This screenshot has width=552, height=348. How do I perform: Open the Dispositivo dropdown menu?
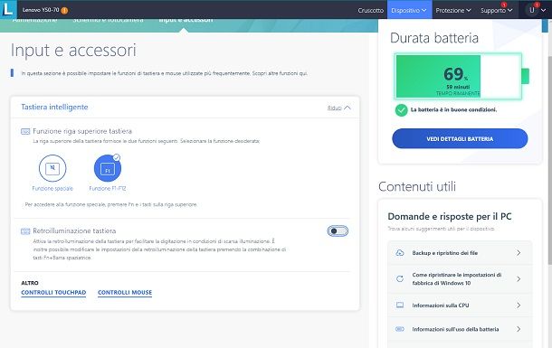(x=408, y=10)
